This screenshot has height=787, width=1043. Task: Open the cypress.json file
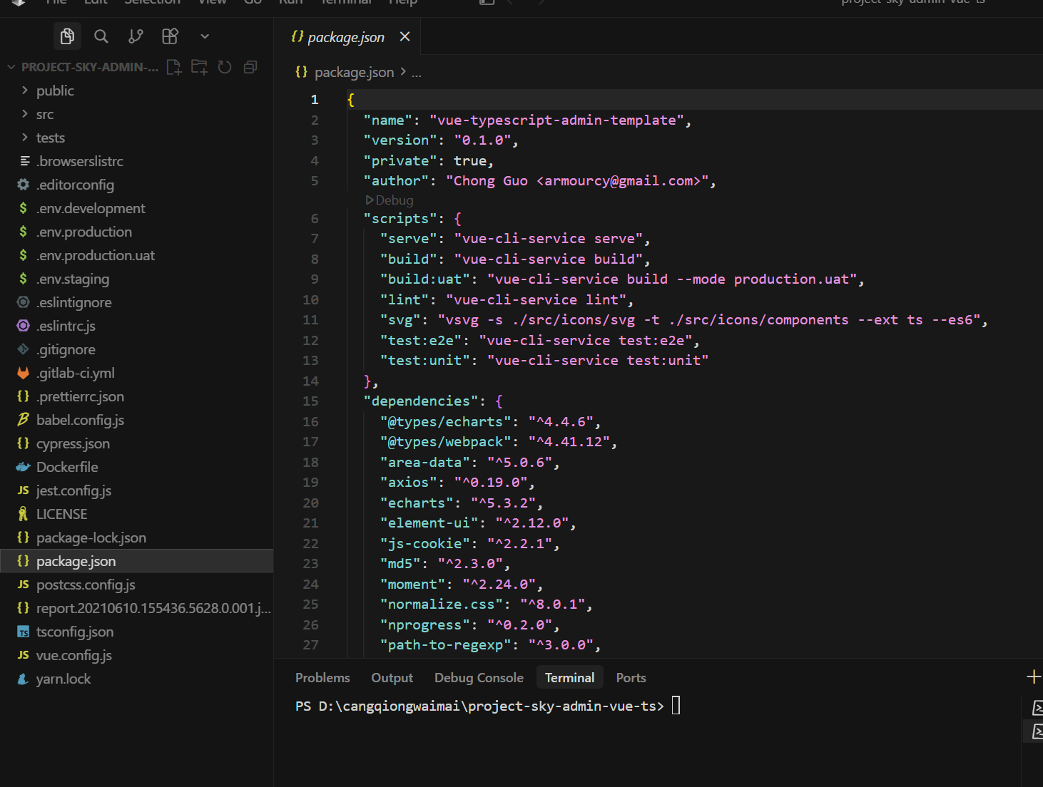[136, 443]
